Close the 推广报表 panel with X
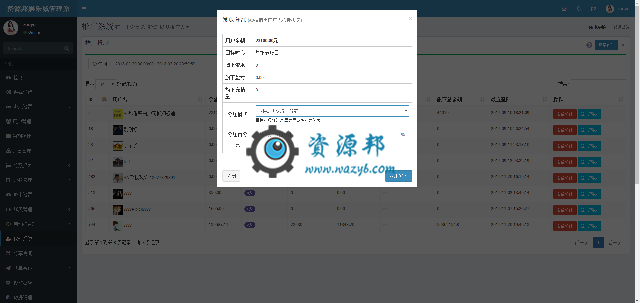Image resolution: width=640 pixels, height=303 pixels. coord(623,45)
